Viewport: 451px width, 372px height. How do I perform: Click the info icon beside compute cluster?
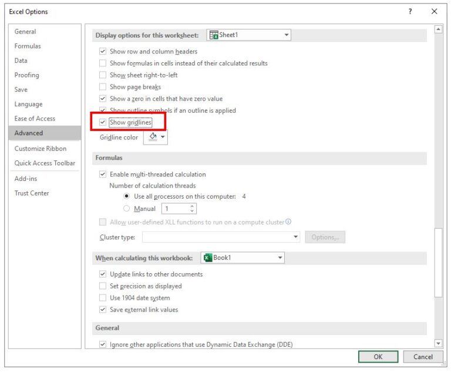288,222
